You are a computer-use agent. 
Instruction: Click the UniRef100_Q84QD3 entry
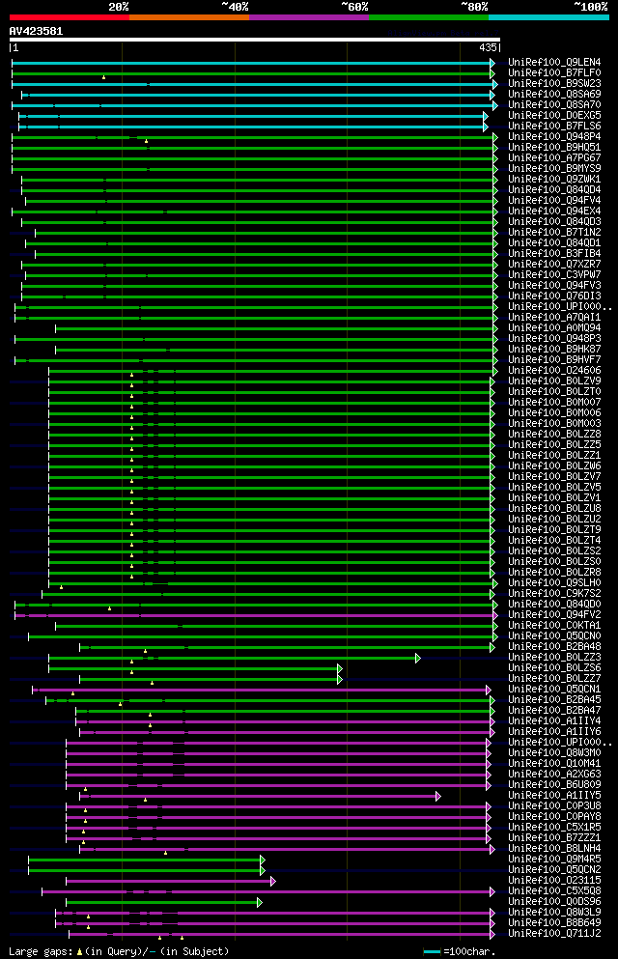pyautogui.click(x=554, y=221)
